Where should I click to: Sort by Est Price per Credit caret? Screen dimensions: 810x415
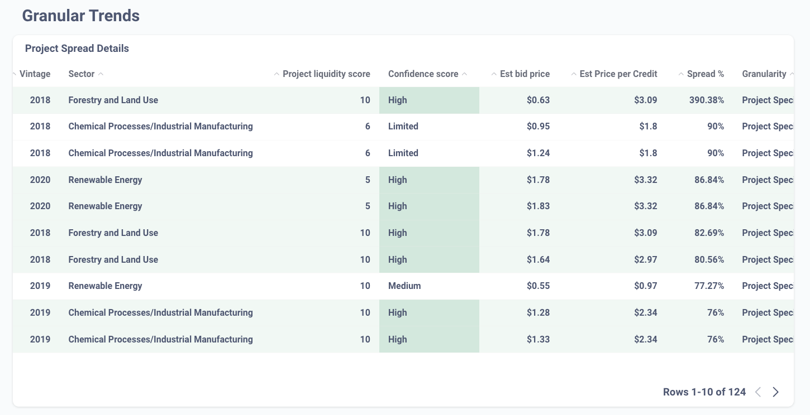[574, 74]
